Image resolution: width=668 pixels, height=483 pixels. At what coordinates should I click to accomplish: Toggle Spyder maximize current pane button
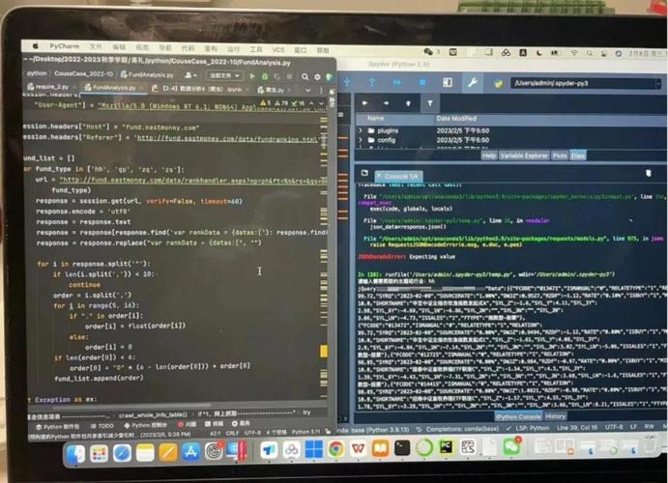click(449, 83)
